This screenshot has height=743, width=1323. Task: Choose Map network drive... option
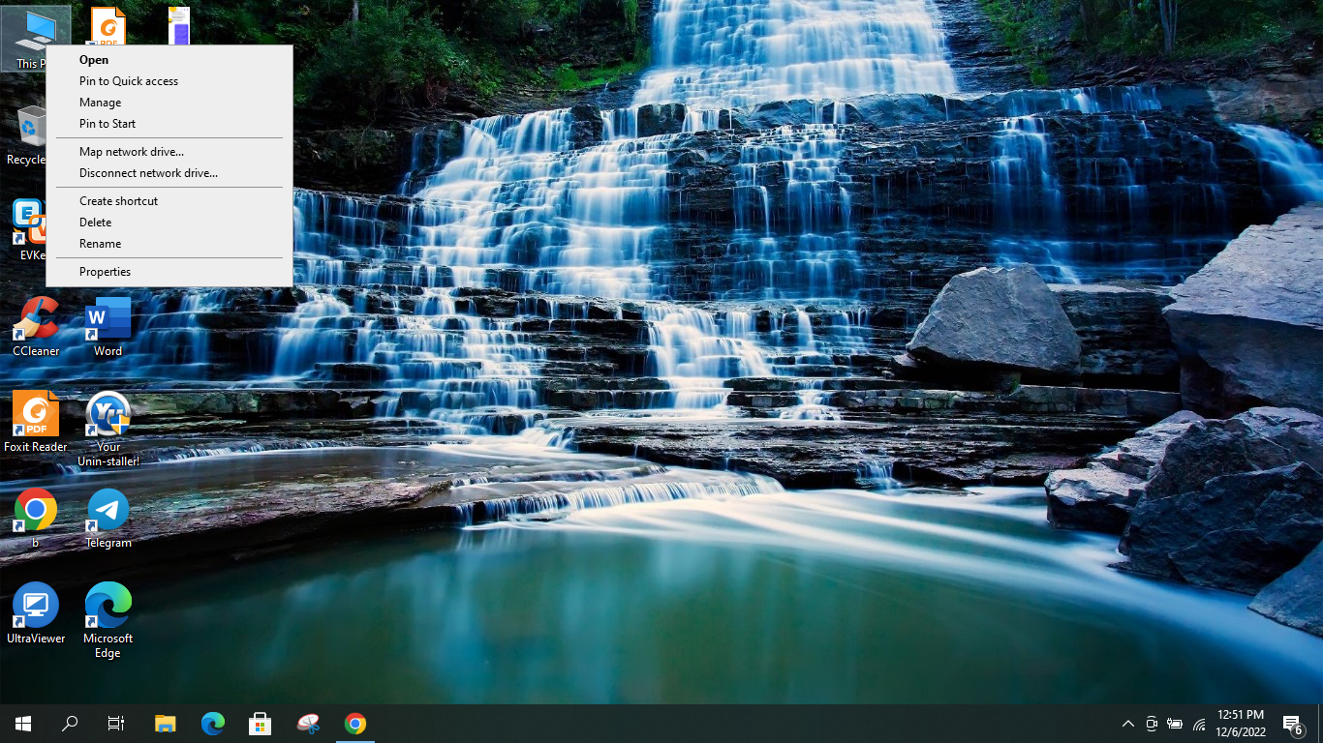132,152
